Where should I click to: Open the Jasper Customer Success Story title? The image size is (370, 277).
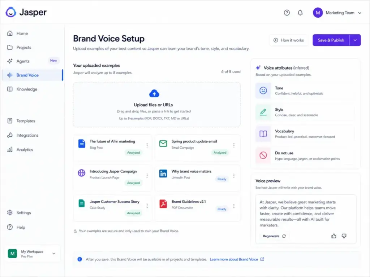[115, 202]
